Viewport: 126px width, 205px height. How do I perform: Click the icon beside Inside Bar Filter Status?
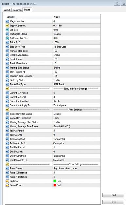coord(7,114)
